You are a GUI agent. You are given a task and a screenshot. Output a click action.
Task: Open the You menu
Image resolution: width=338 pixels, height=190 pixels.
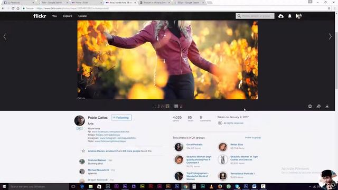tap(54, 16)
